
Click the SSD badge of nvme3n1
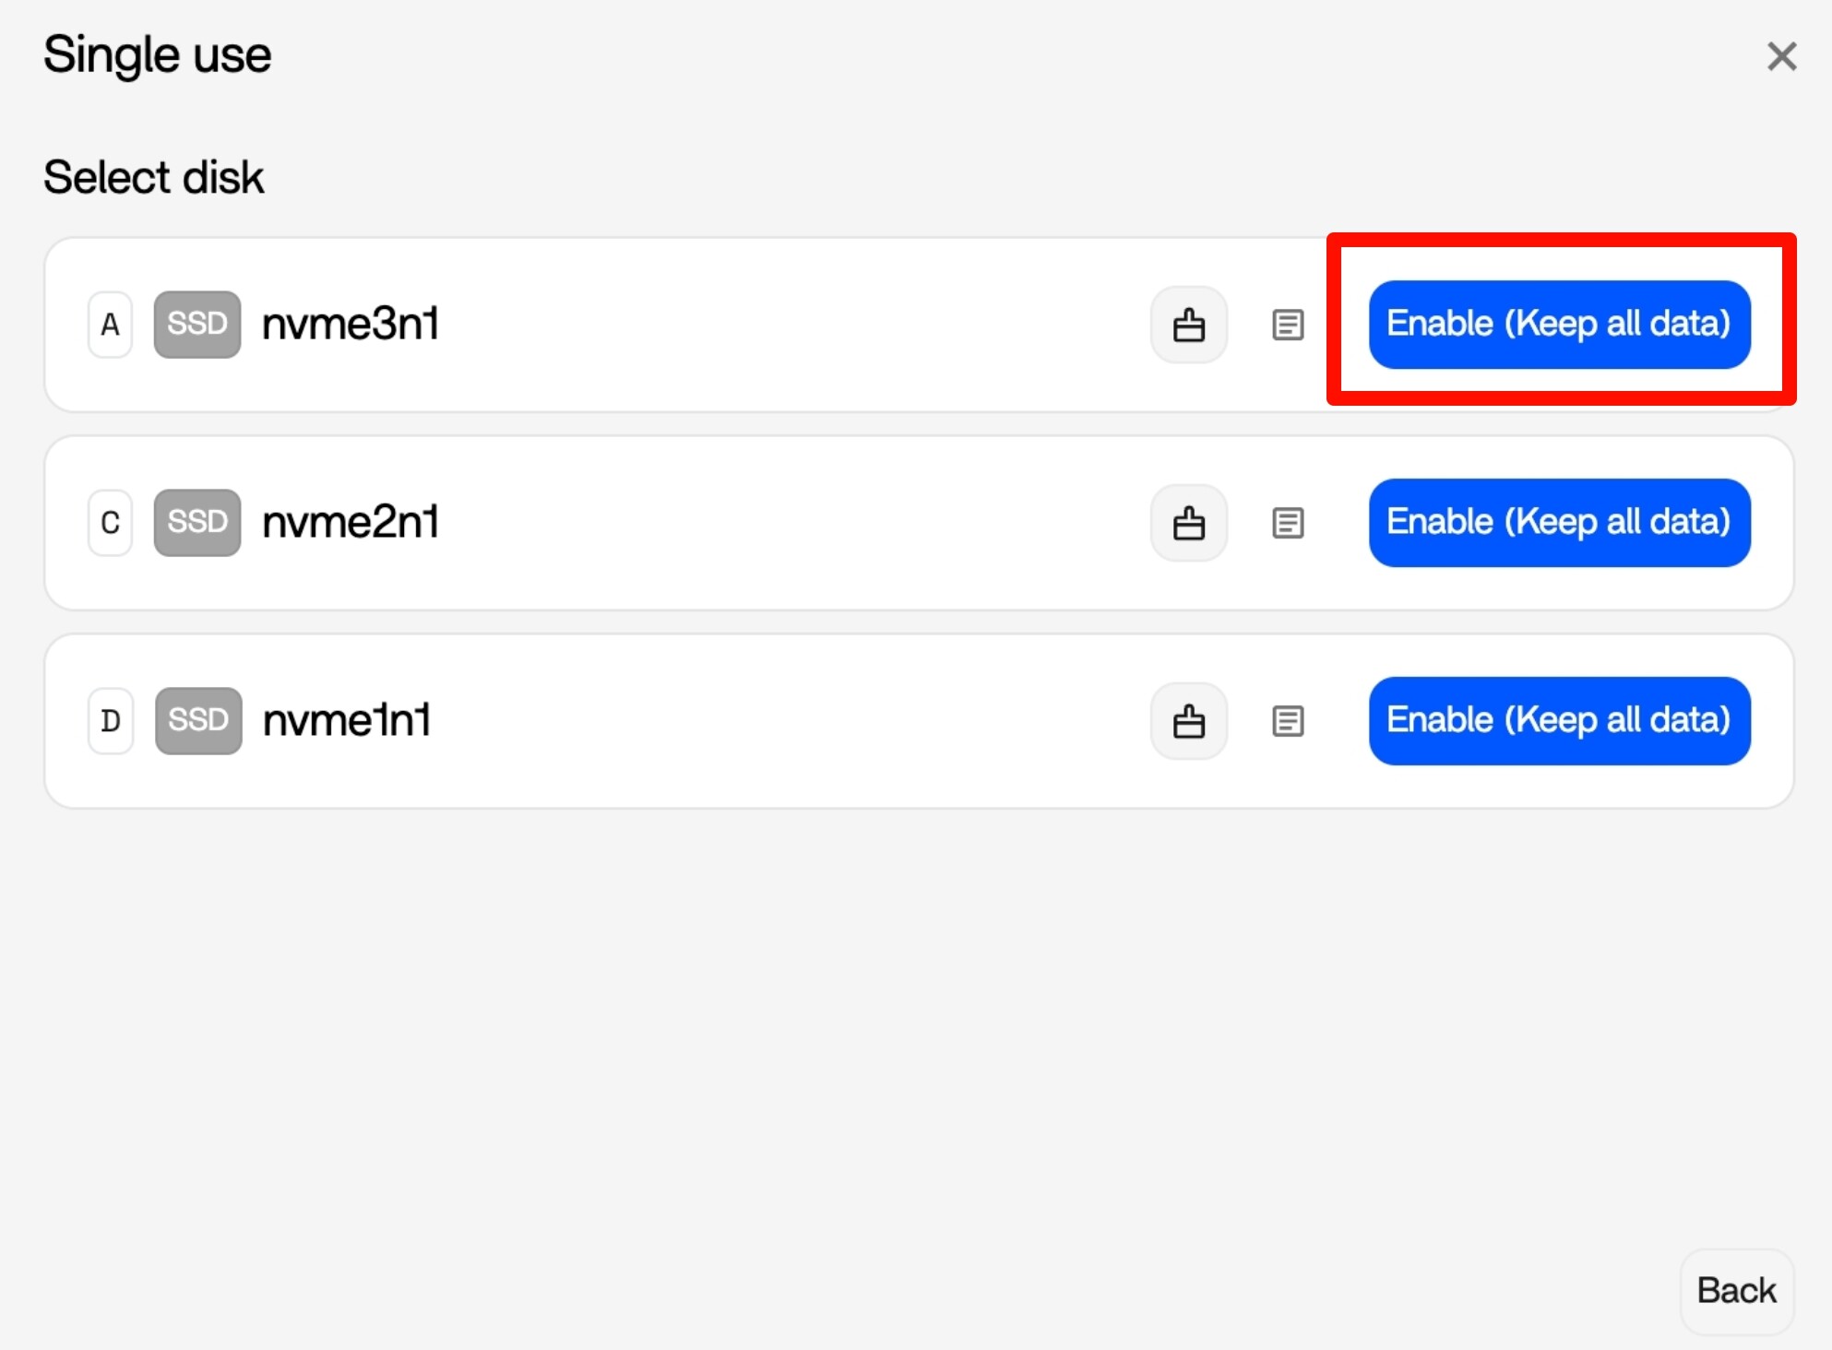(x=197, y=325)
